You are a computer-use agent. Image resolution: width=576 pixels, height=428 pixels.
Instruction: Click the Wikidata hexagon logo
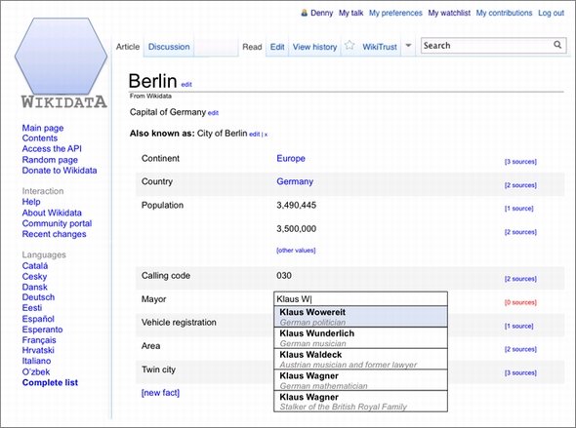click(61, 57)
